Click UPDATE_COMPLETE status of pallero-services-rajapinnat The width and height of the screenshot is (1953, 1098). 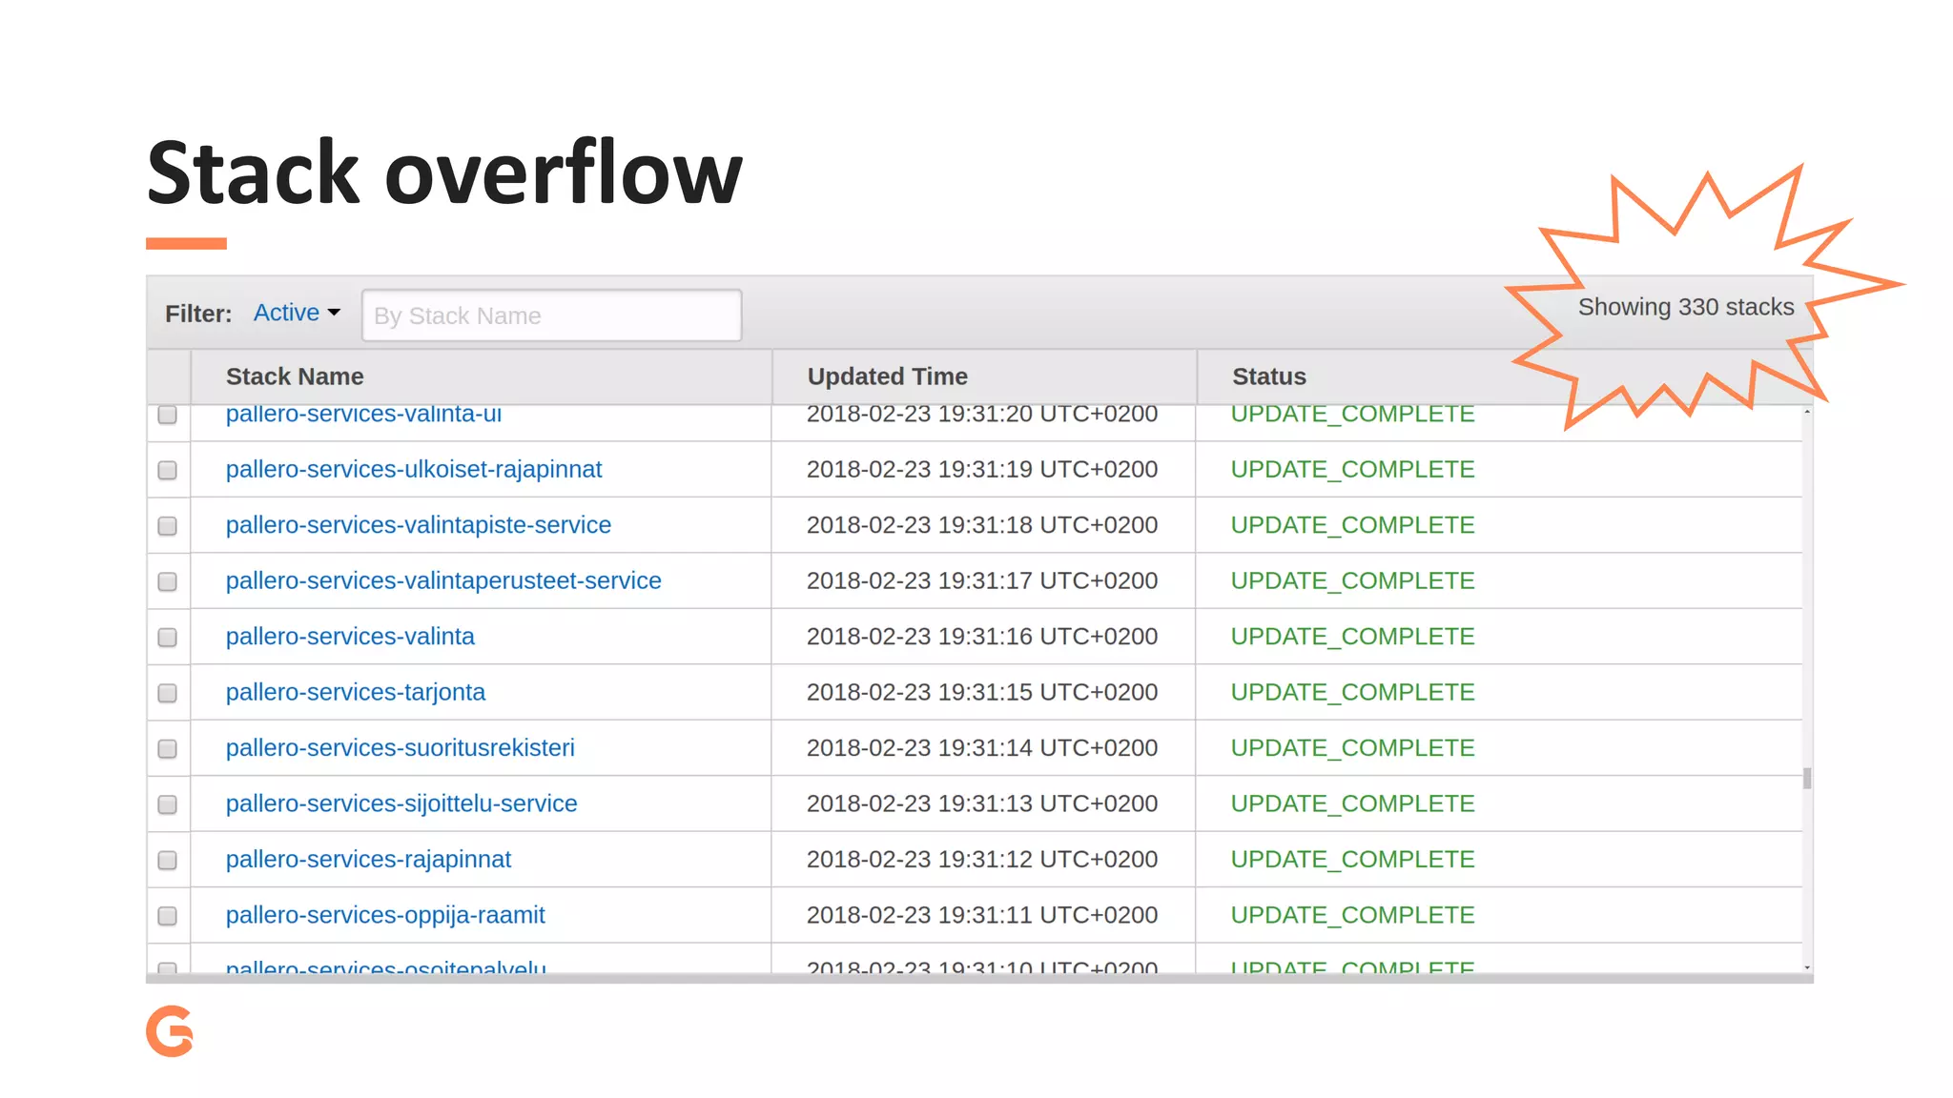1352,859
